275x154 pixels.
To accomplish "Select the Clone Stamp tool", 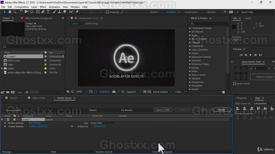I will (x=59, y=12).
